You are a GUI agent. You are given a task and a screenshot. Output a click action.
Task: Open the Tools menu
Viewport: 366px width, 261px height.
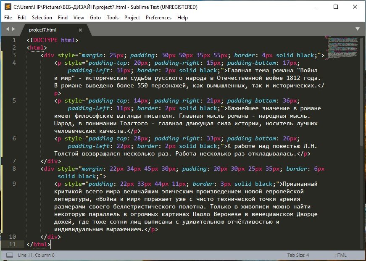tap(113, 18)
